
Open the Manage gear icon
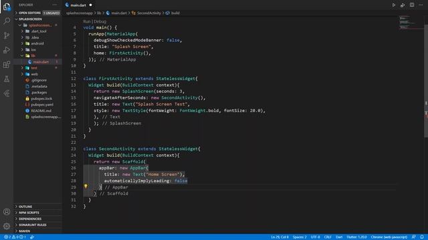[x=7, y=226]
